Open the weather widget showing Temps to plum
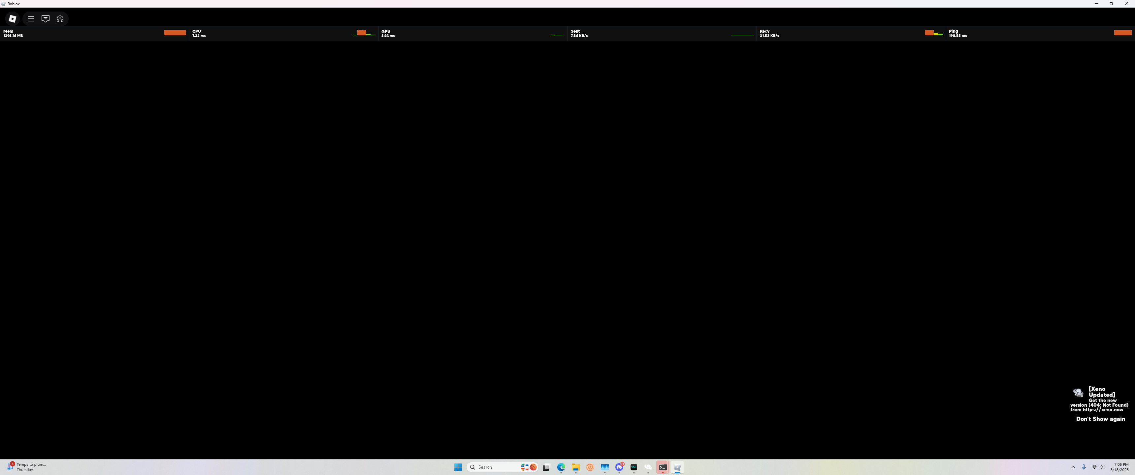1135x475 pixels. point(26,467)
